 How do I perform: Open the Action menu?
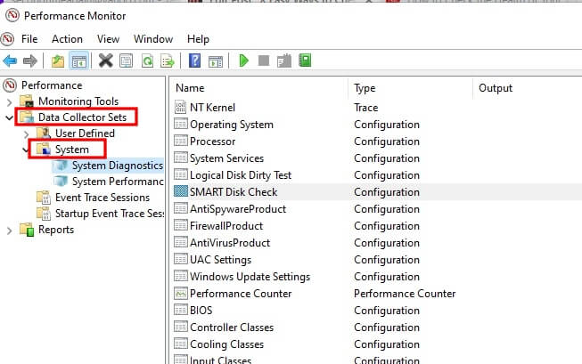pyautogui.click(x=67, y=39)
